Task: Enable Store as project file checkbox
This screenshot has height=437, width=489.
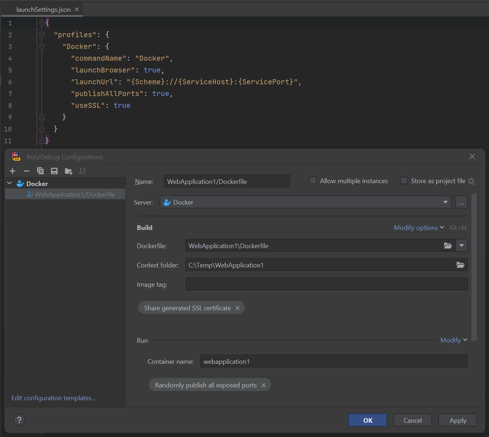Action: (x=404, y=181)
